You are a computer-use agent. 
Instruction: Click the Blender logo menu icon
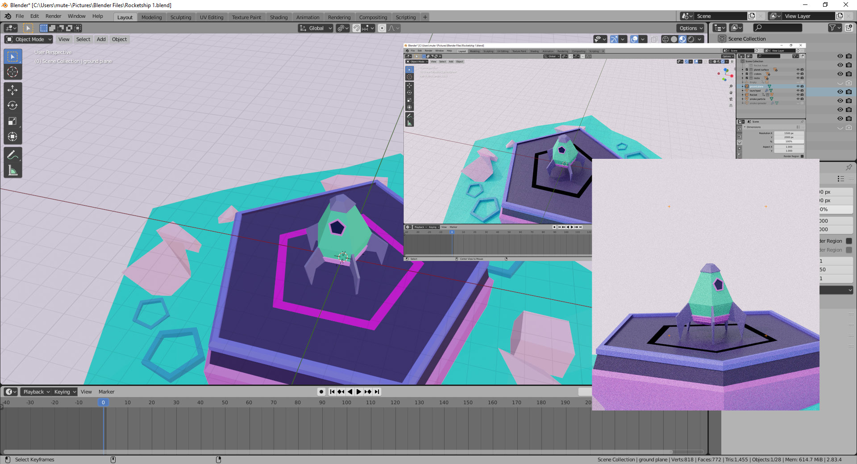click(x=8, y=16)
